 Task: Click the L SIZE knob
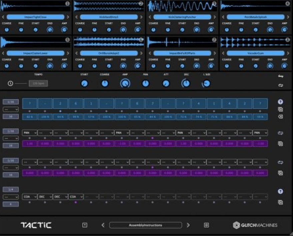(206, 83)
